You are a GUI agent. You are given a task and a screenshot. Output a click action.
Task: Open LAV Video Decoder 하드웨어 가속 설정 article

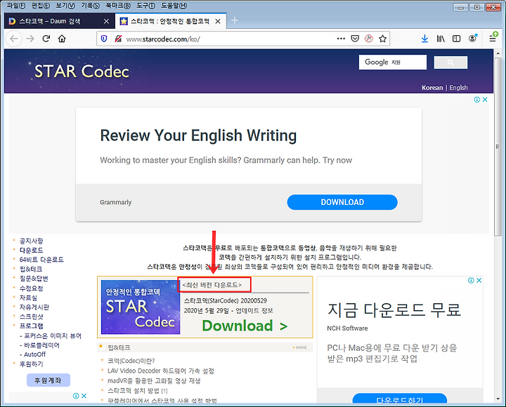point(161,371)
